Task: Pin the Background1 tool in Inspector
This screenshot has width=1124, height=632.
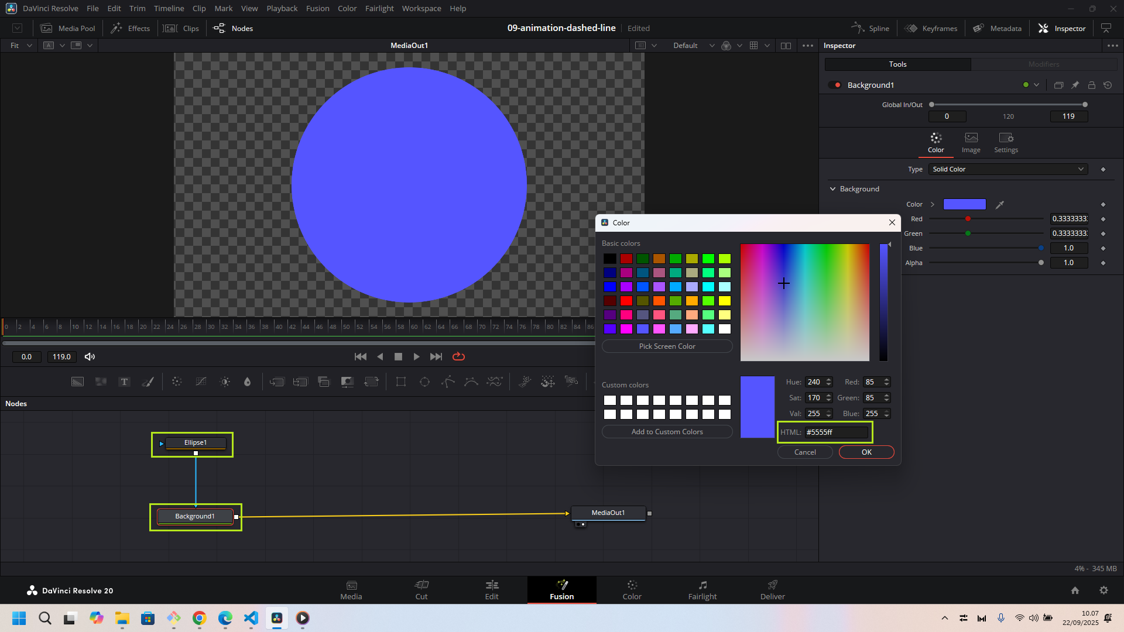Action: click(x=1075, y=85)
